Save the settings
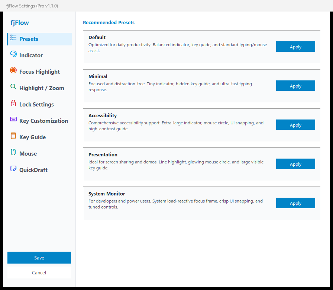This screenshot has height=290, width=333. click(x=39, y=258)
